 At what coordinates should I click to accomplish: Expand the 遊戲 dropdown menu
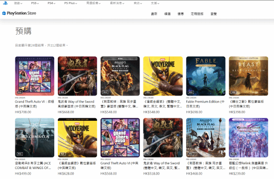18,3
